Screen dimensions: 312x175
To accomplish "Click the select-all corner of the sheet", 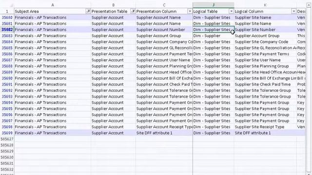I will (7, 5).
